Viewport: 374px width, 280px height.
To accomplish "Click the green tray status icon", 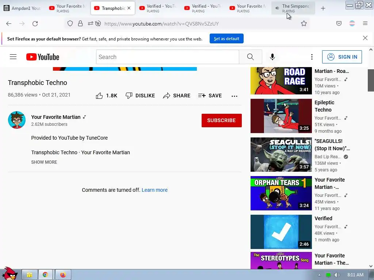I will click(x=328, y=275).
